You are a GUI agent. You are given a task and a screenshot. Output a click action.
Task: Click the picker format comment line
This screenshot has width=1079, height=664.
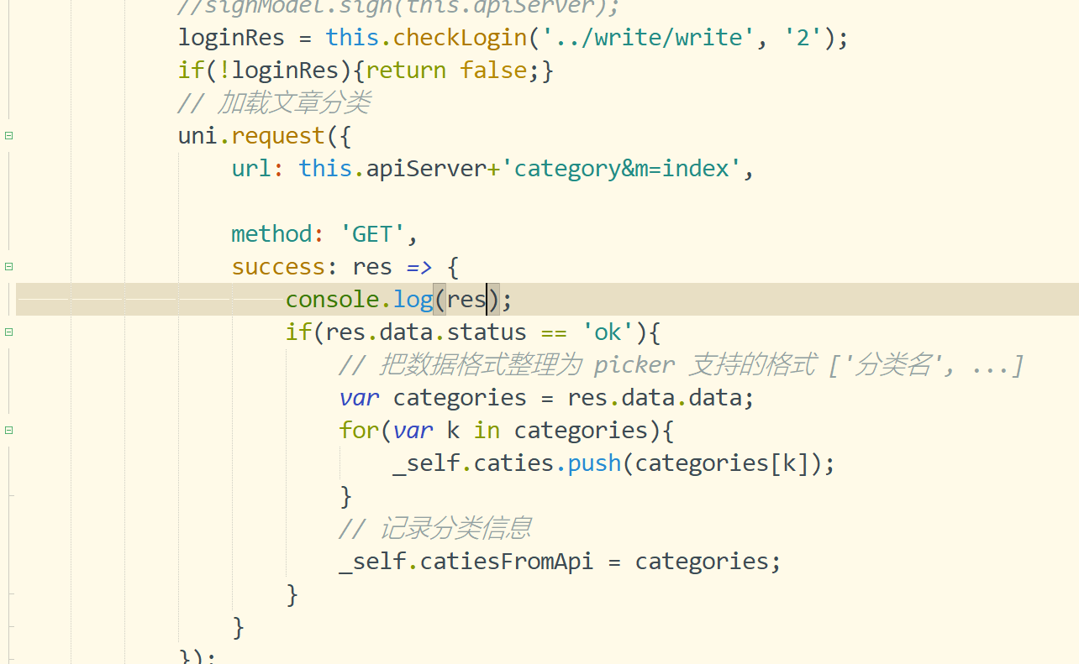[x=681, y=365]
